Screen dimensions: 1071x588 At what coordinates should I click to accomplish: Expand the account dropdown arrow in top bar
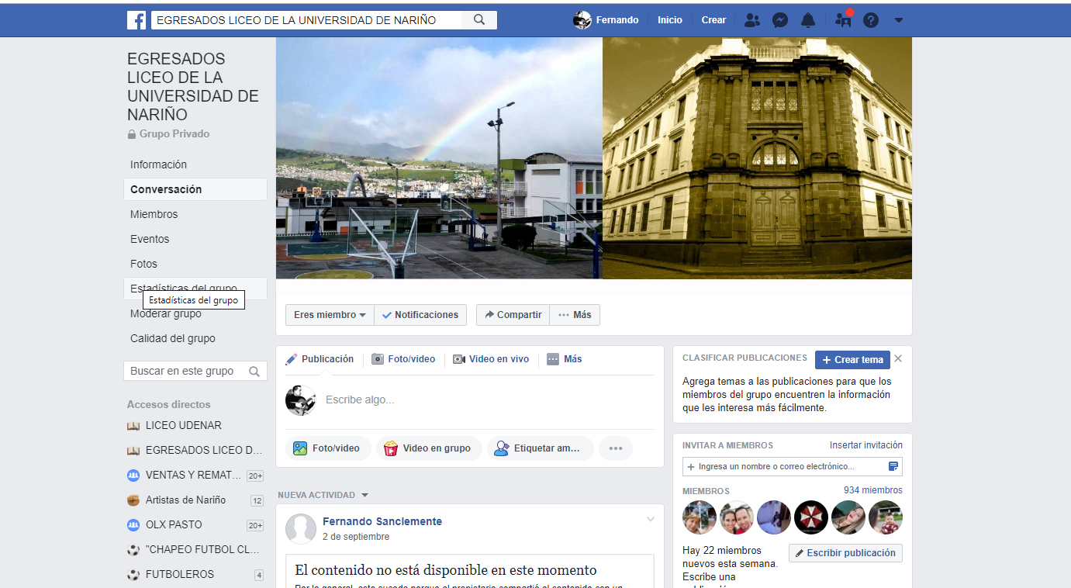pos(899,20)
